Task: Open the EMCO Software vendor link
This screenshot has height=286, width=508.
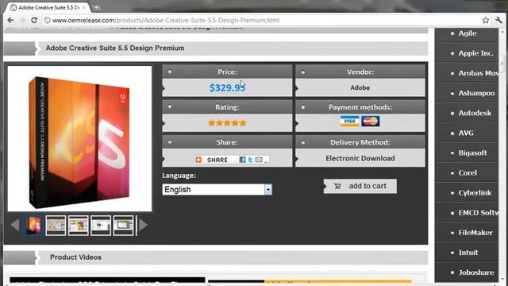Action: [x=478, y=213]
